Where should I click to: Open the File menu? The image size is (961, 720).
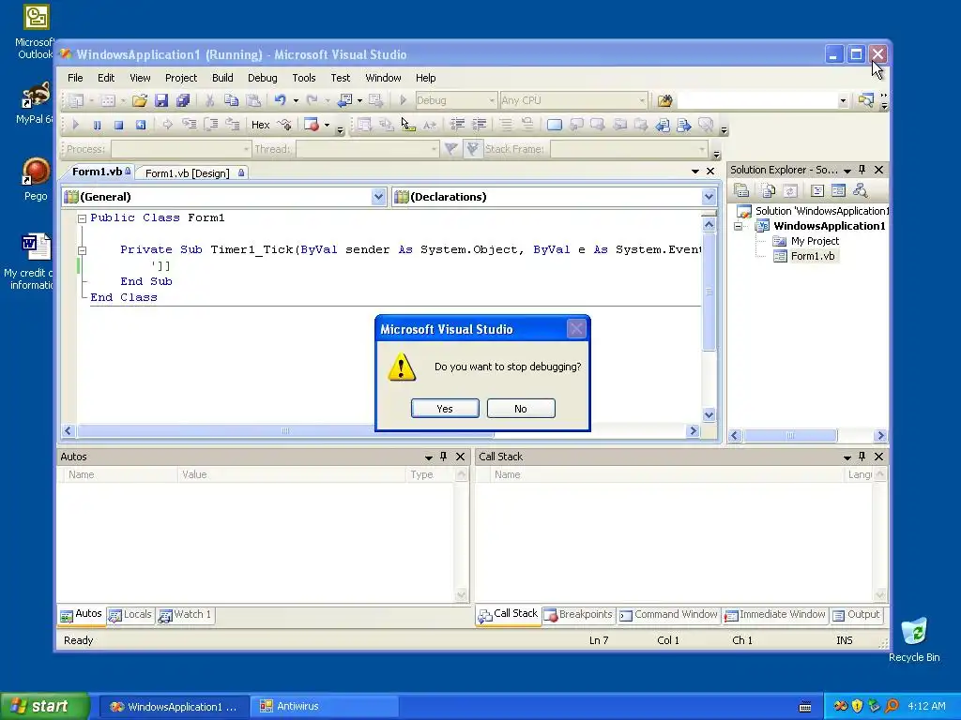point(75,78)
